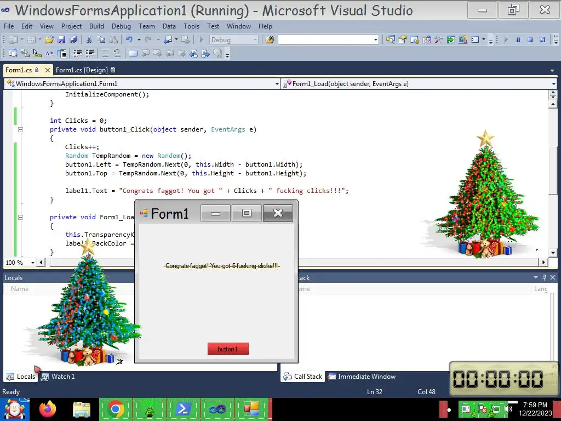Image resolution: width=561 pixels, height=421 pixels.
Task: Open PowerShell from the taskbar
Action: point(183,409)
